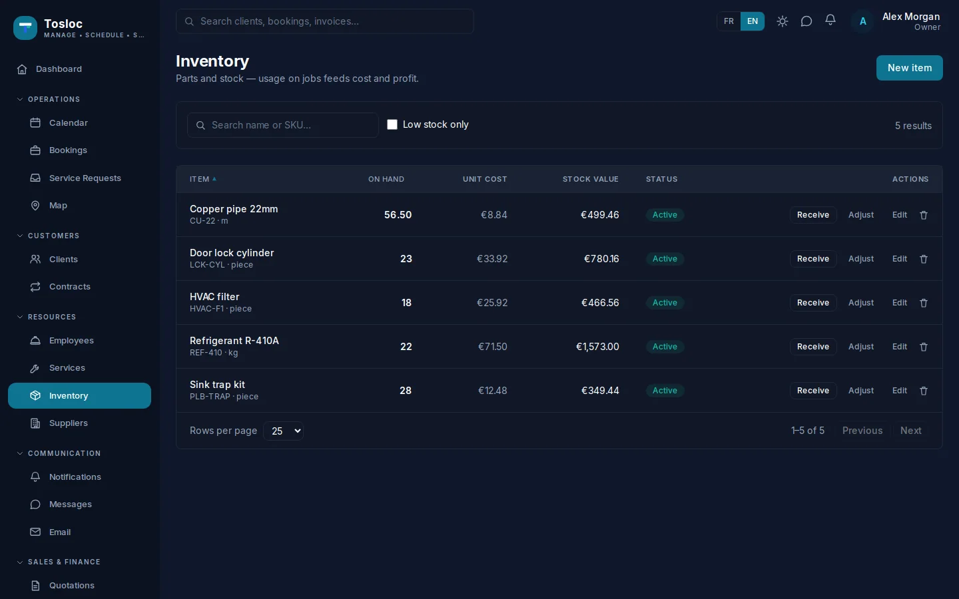
Task: Switch language to FR
Action: click(x=729, y=21)
